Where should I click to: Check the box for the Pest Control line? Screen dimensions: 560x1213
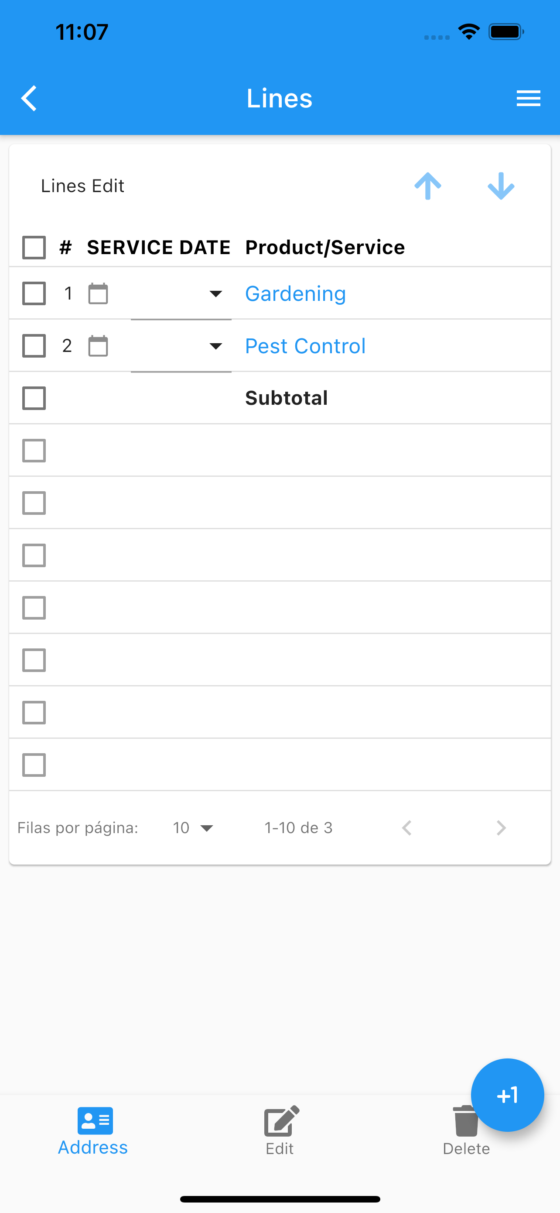34,346
